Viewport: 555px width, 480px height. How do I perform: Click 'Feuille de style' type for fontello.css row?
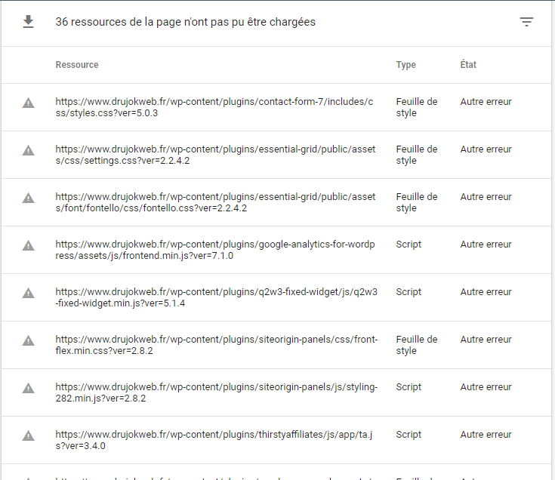point(417,202)
